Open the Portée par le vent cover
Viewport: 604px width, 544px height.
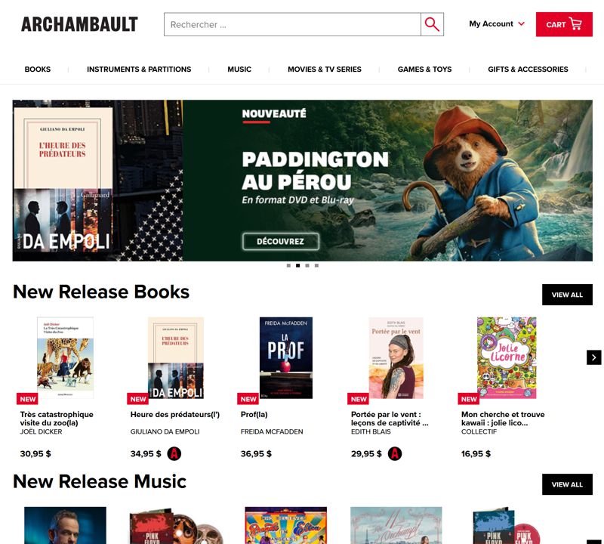click(396, 358)
